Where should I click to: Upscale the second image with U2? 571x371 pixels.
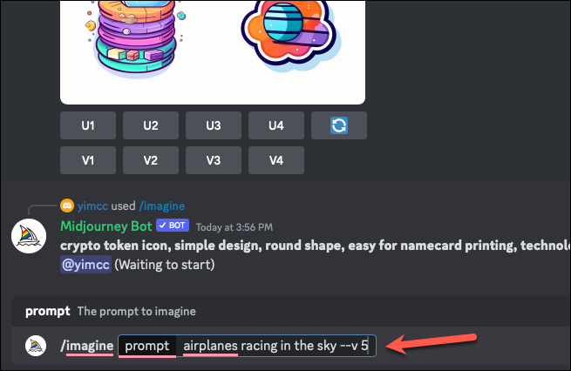(x=151, y=125)
